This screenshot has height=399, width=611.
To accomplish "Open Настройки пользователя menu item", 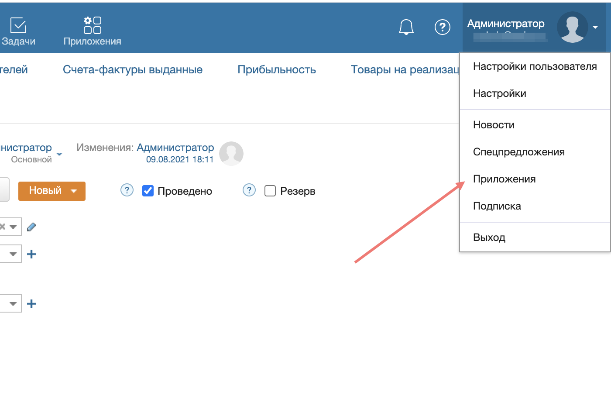I will 535,66.
